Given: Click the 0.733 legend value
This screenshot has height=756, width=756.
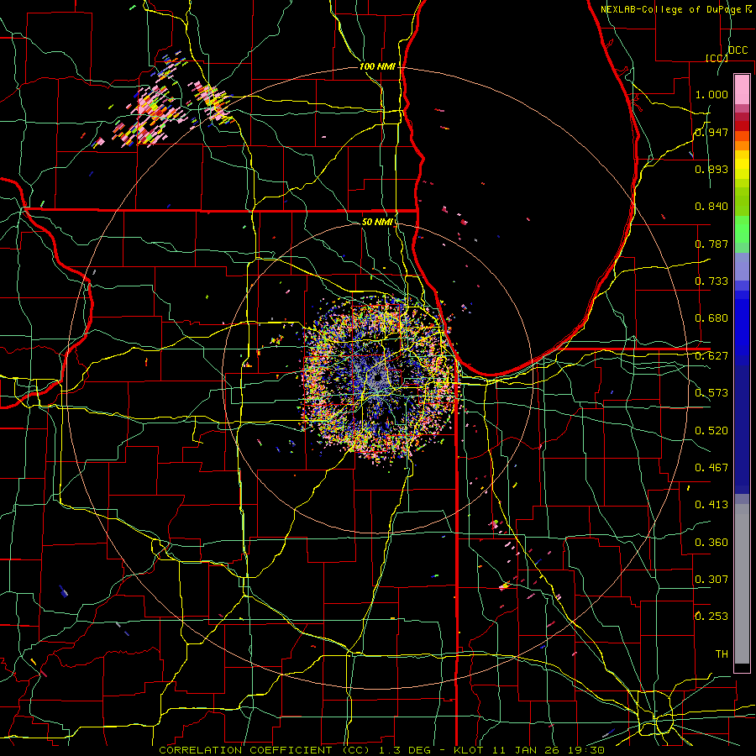Looking at the screenshot, I should click(x=711, y=281).
